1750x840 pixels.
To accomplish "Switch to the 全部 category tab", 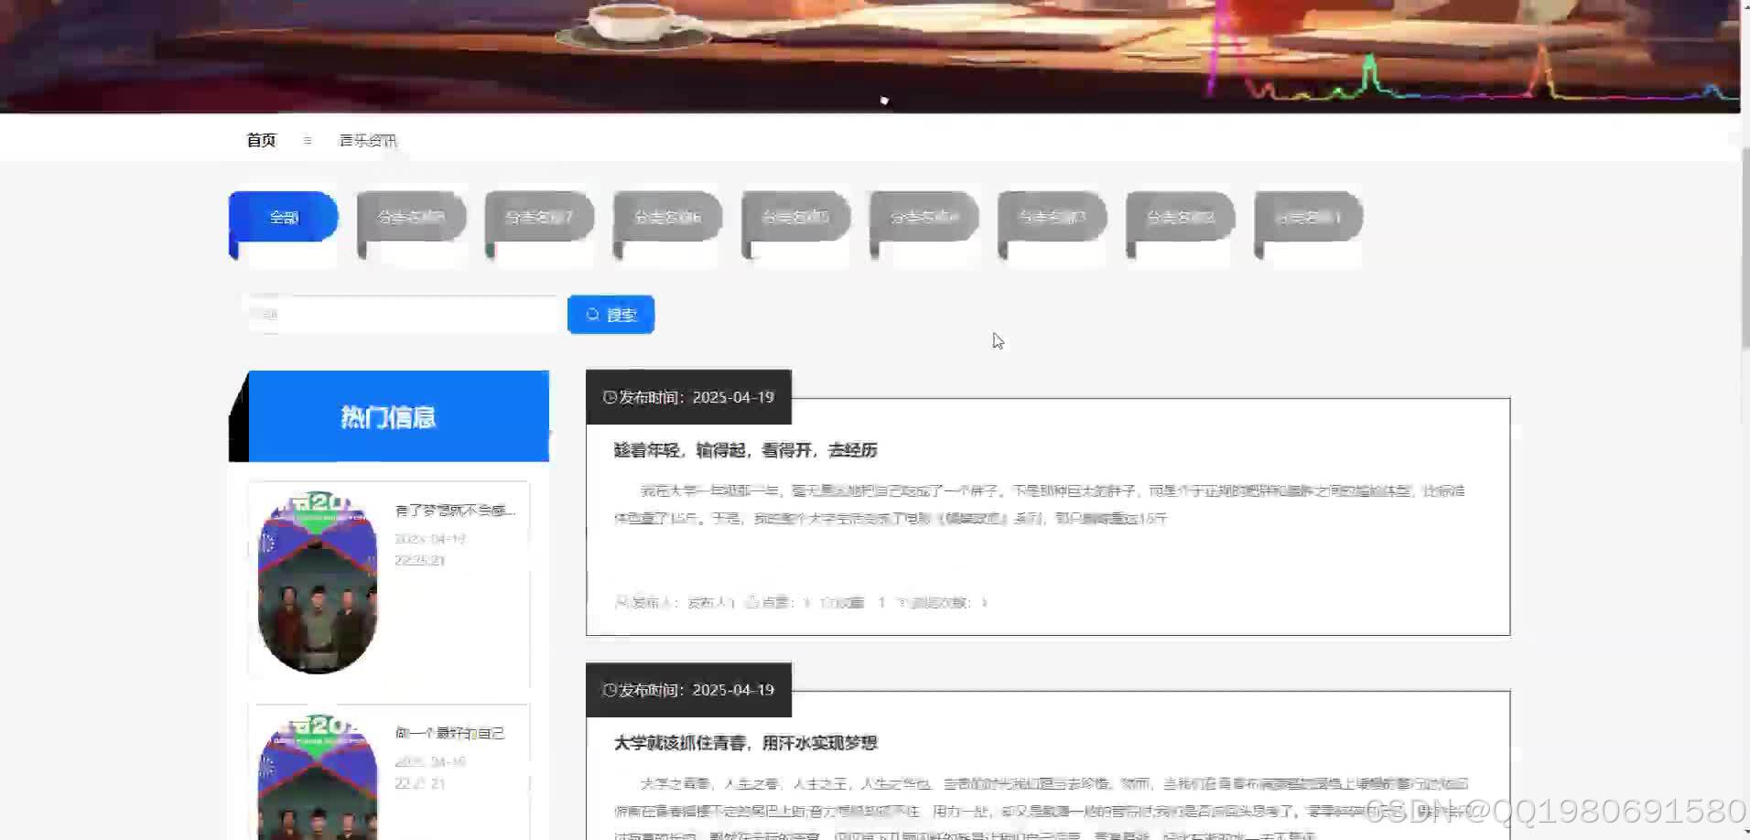I will tap(283, 217).
